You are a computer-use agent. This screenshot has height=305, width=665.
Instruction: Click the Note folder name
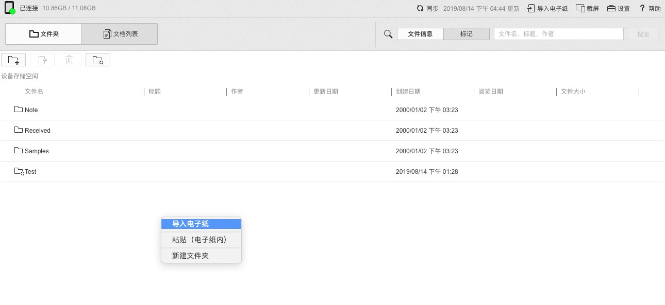point(31,110)
